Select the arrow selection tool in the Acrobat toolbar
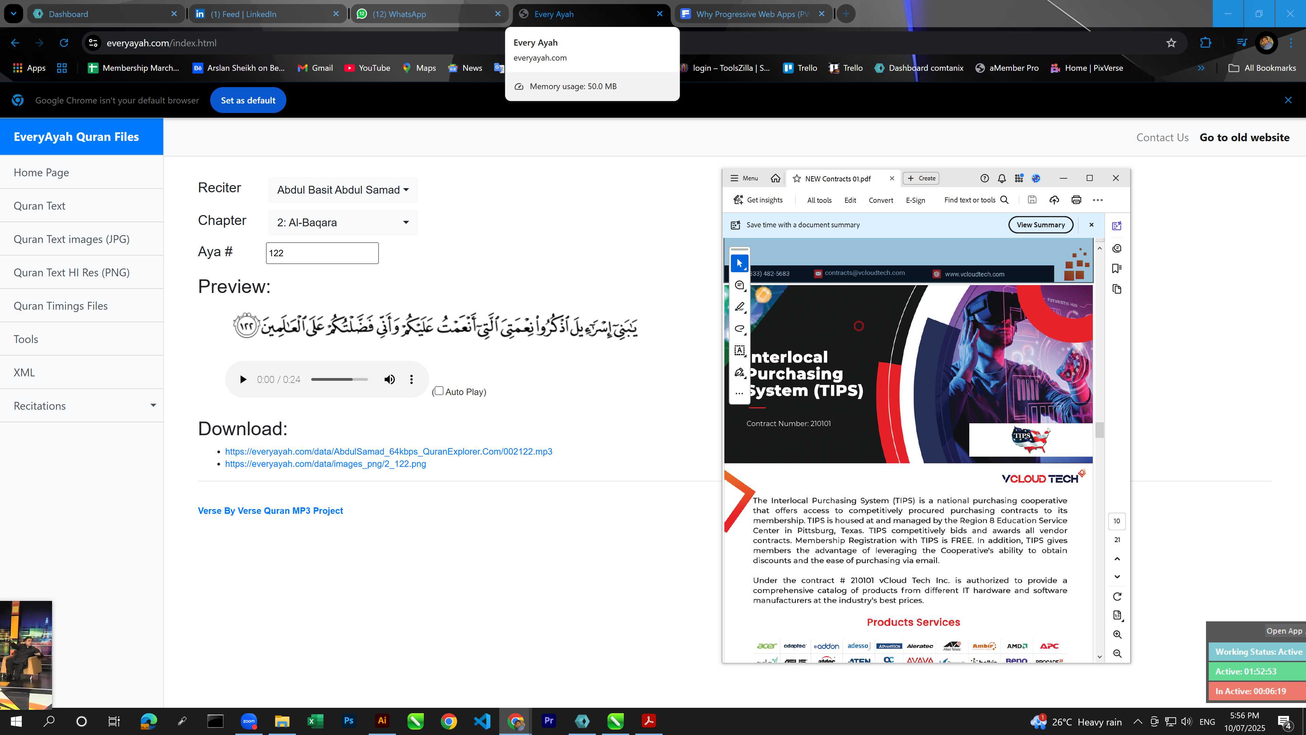This screenshot has width=1306, height=735. pos(739,263)
